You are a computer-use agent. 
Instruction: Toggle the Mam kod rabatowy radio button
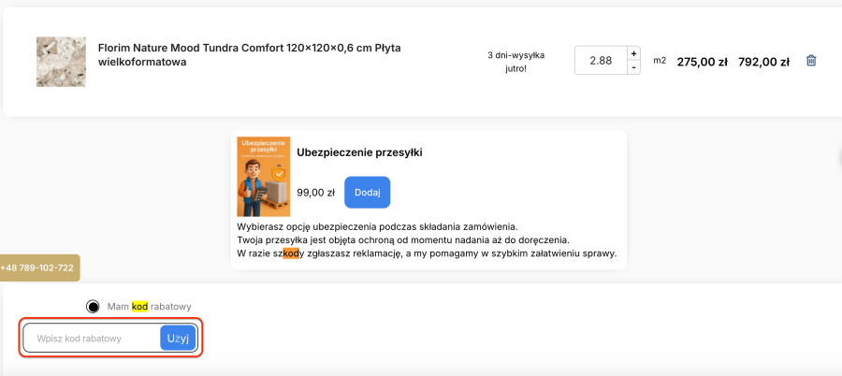point(93,307)
